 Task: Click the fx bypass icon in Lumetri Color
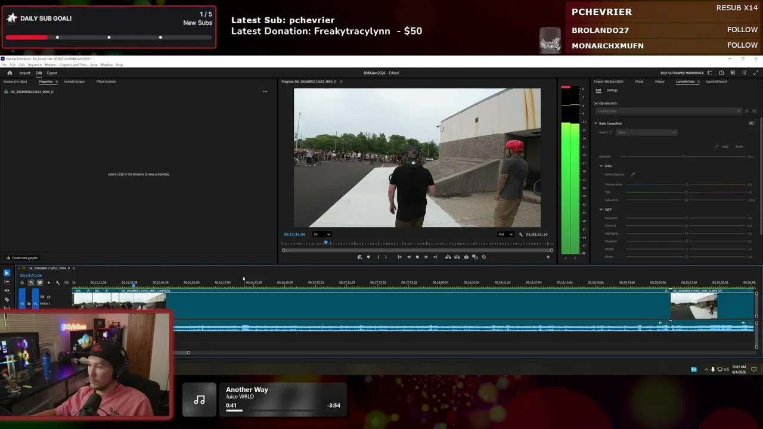747,111
